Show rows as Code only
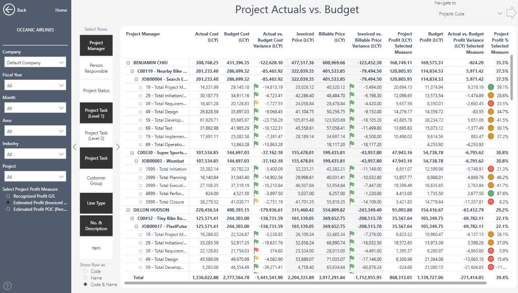 (86, 271)
